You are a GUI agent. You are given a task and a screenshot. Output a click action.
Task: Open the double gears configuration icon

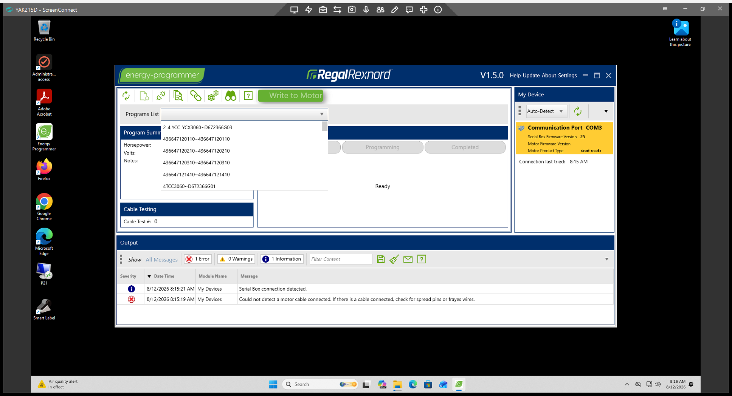pos(213,96)
